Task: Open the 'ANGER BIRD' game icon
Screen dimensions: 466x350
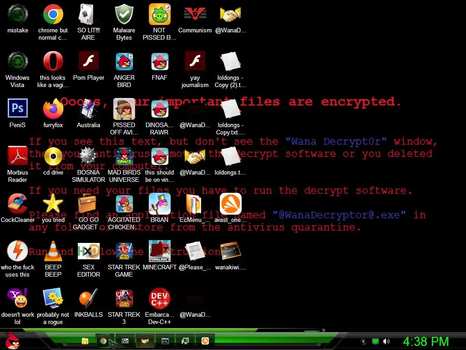Action: click(x=124, y=62)
